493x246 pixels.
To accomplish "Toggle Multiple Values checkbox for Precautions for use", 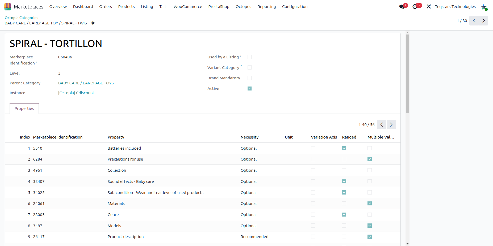I will tap(370, 159).
